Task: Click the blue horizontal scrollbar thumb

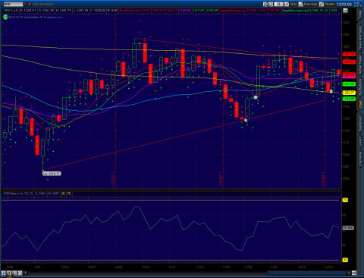Action: coord(306,273)
